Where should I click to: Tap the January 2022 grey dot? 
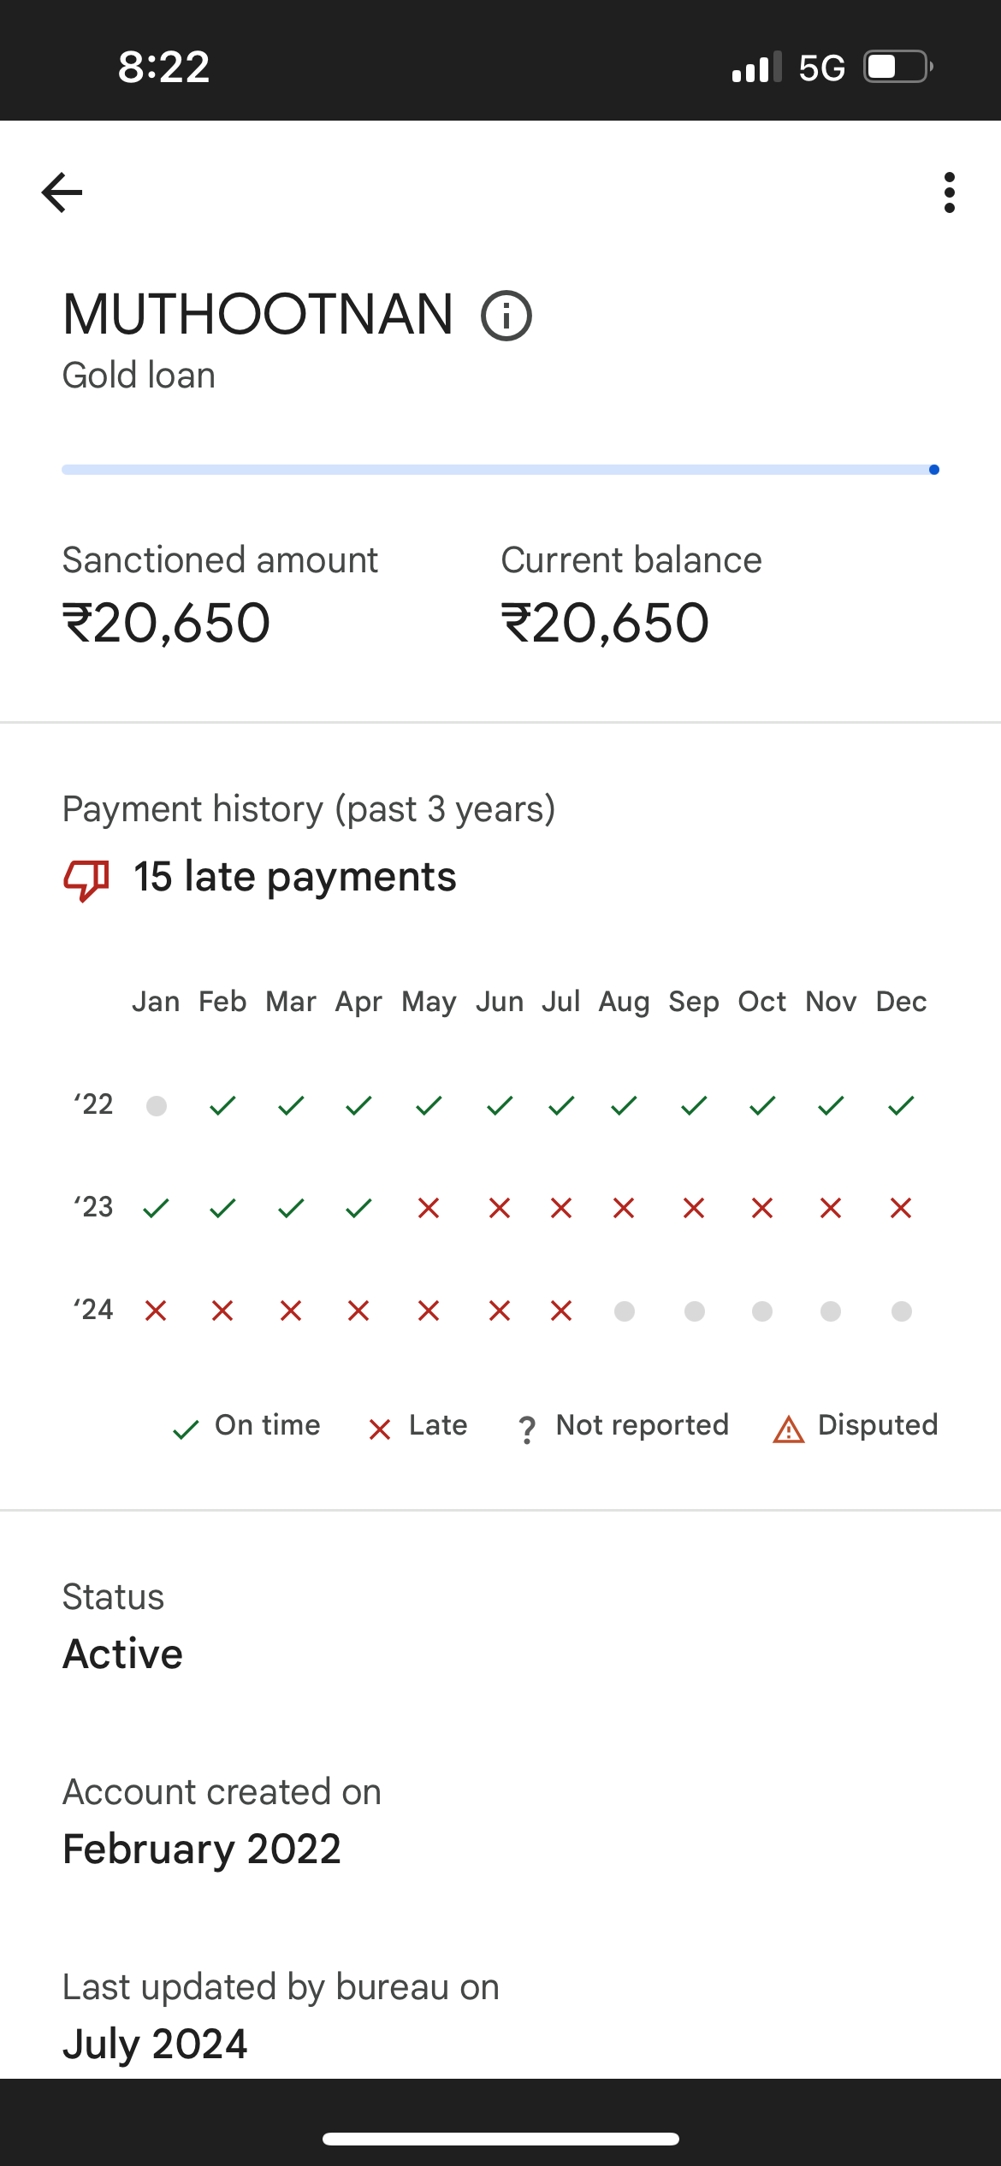pyautogui.click(x=157, y=1106)
